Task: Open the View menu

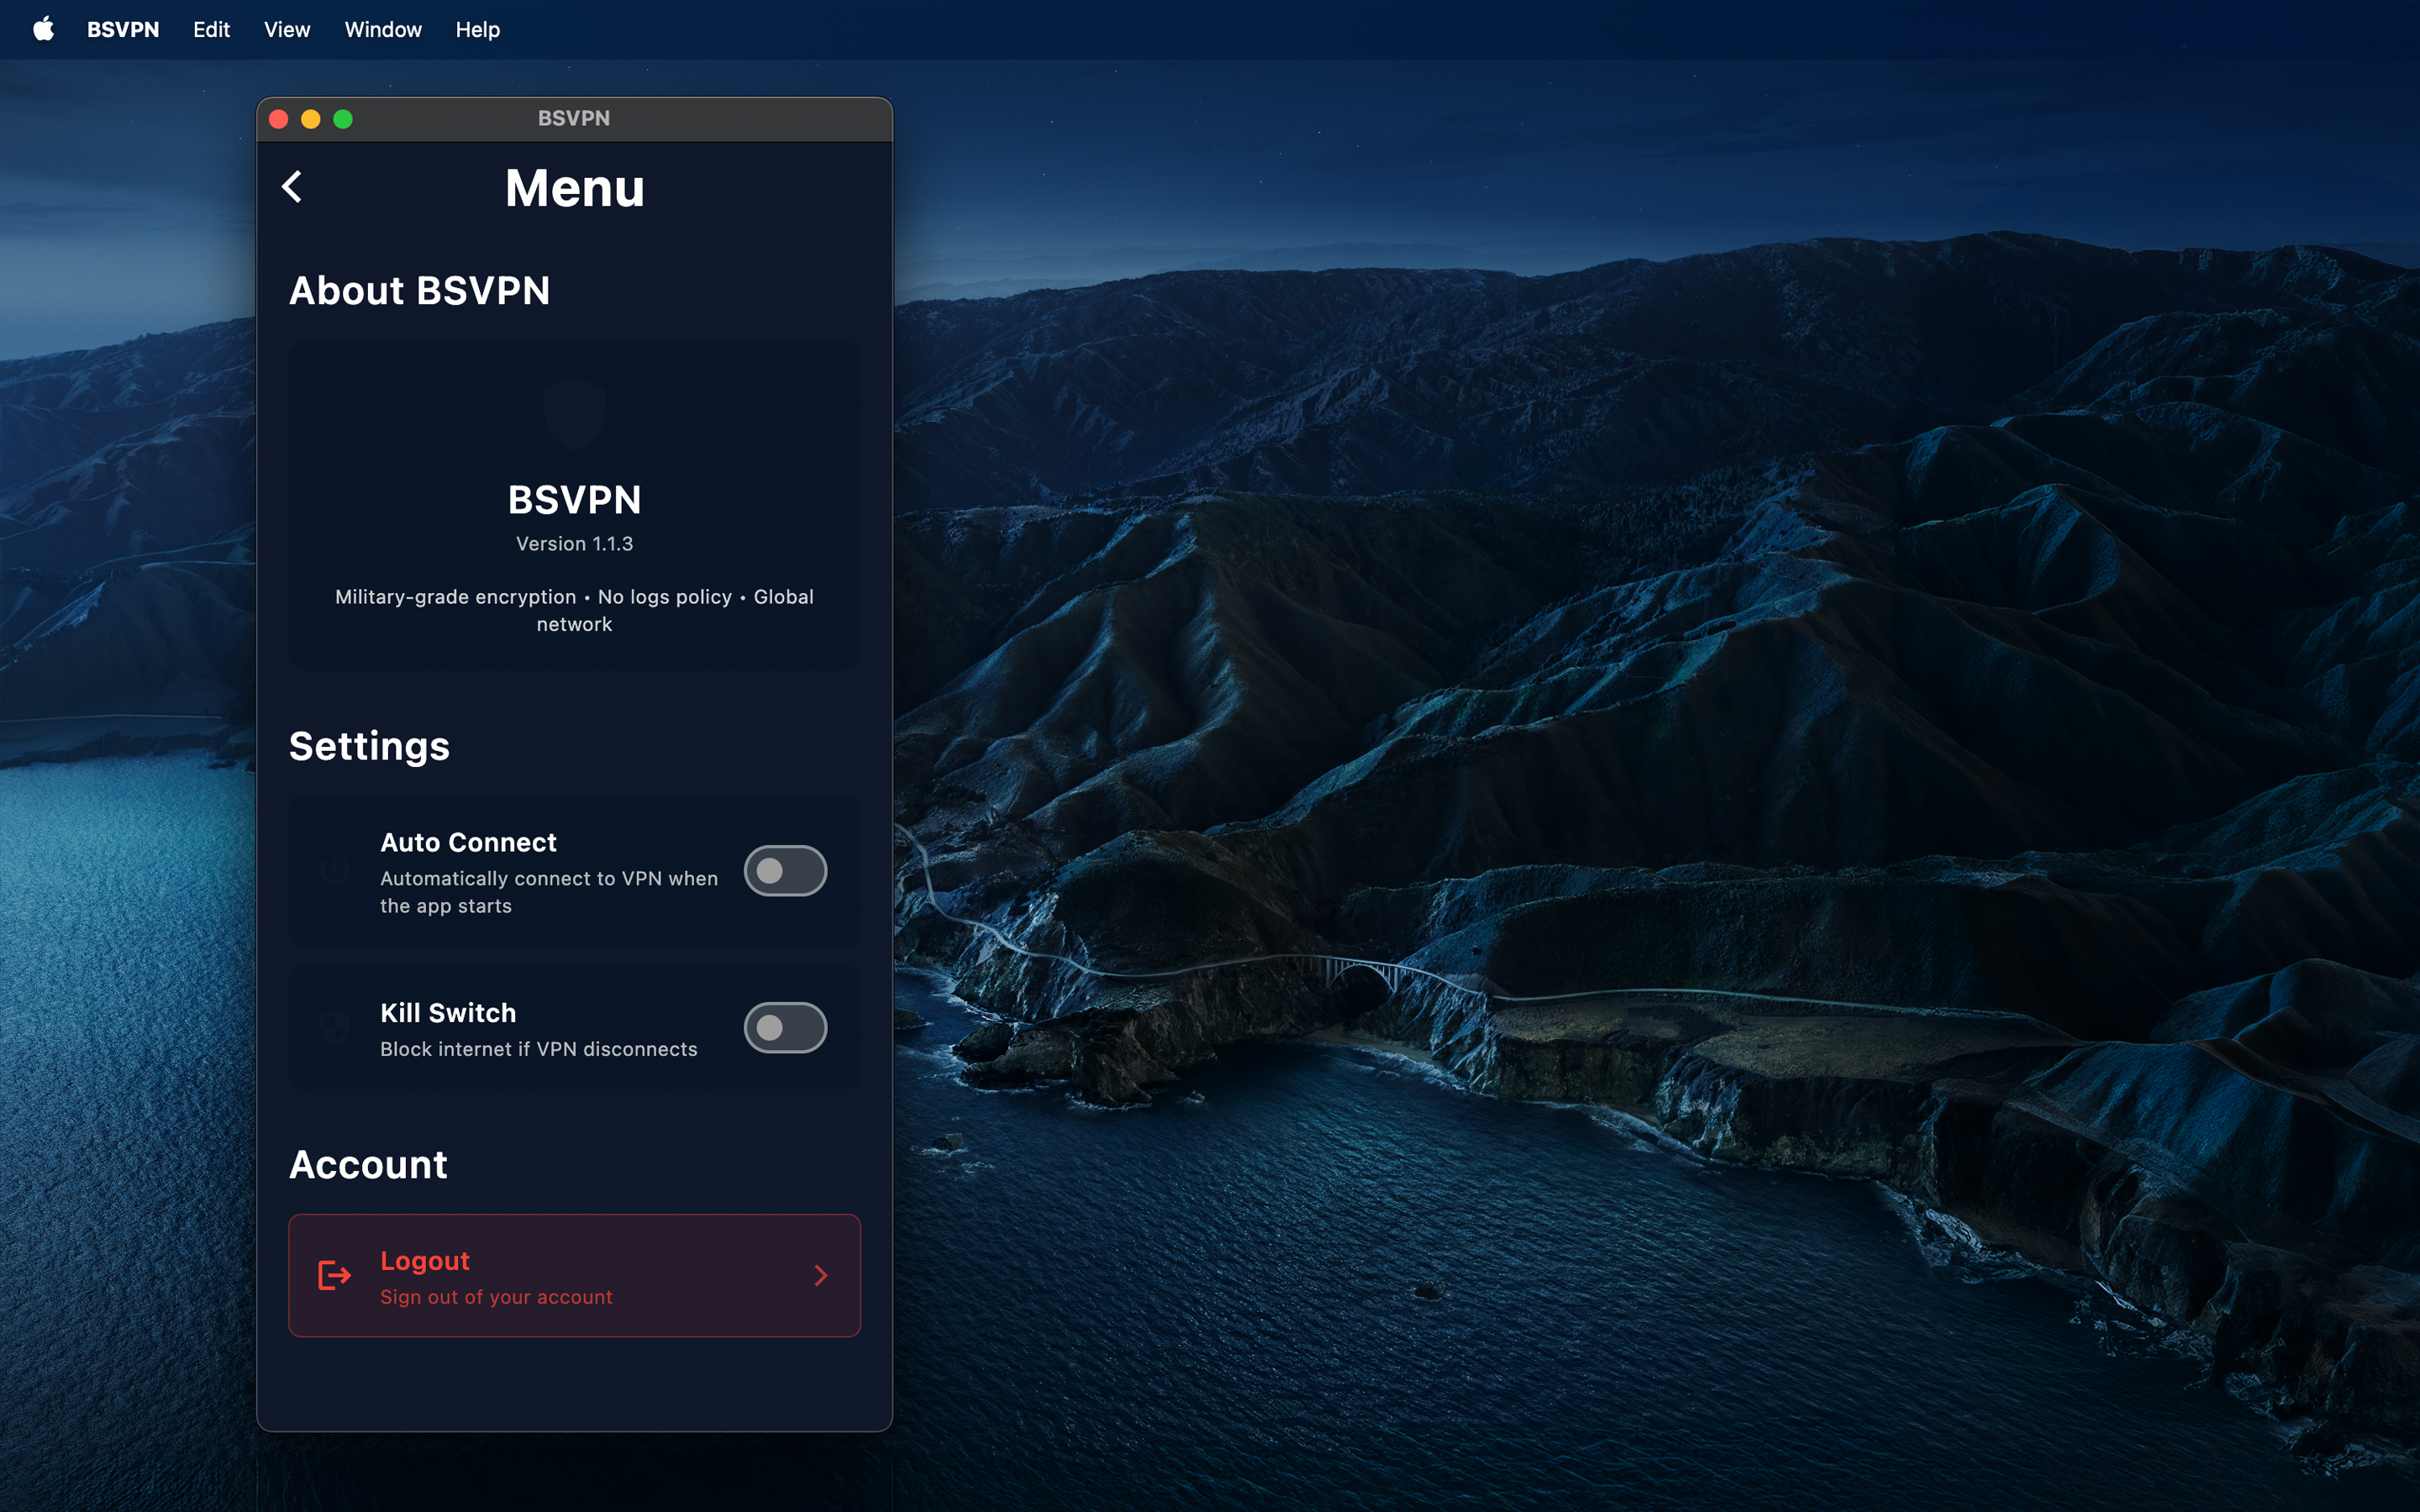Action: pyautogui.click(x=287, y=29)
